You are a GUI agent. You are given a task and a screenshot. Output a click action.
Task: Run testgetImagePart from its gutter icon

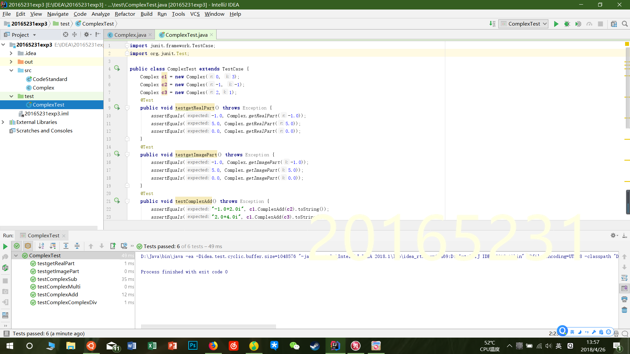[x=117, y=154]
